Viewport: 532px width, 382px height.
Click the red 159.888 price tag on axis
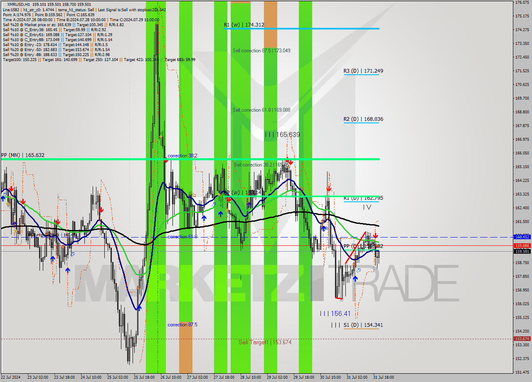[x=522, y=245]
